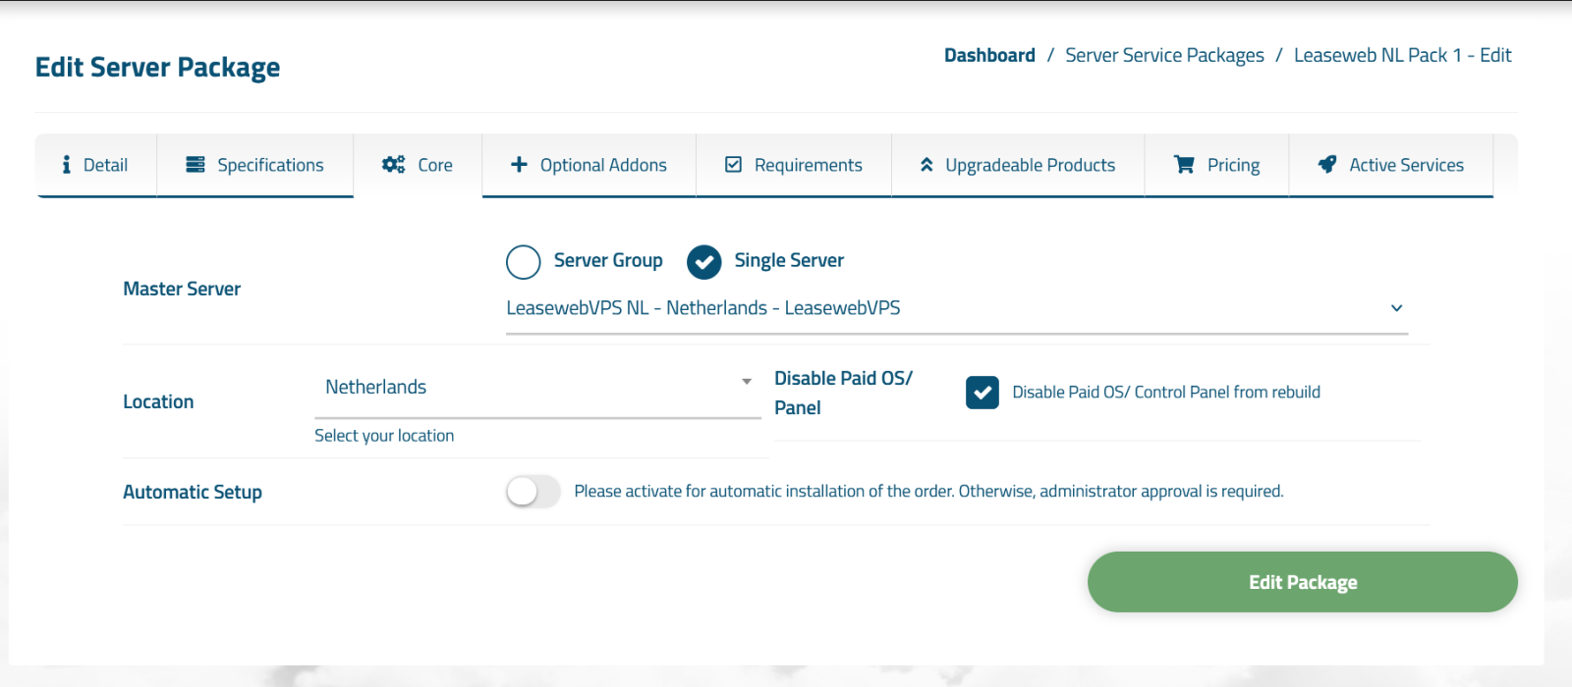Click the info icon on Detail tab
Image resolution: width=1572 pixels, height=687 pixels.
[x=66, y=165]
